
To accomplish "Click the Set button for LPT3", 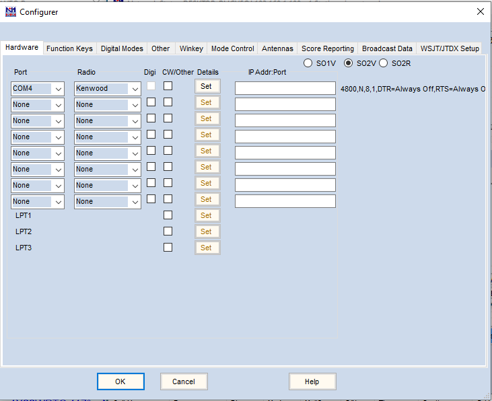I will click(207, 248).
